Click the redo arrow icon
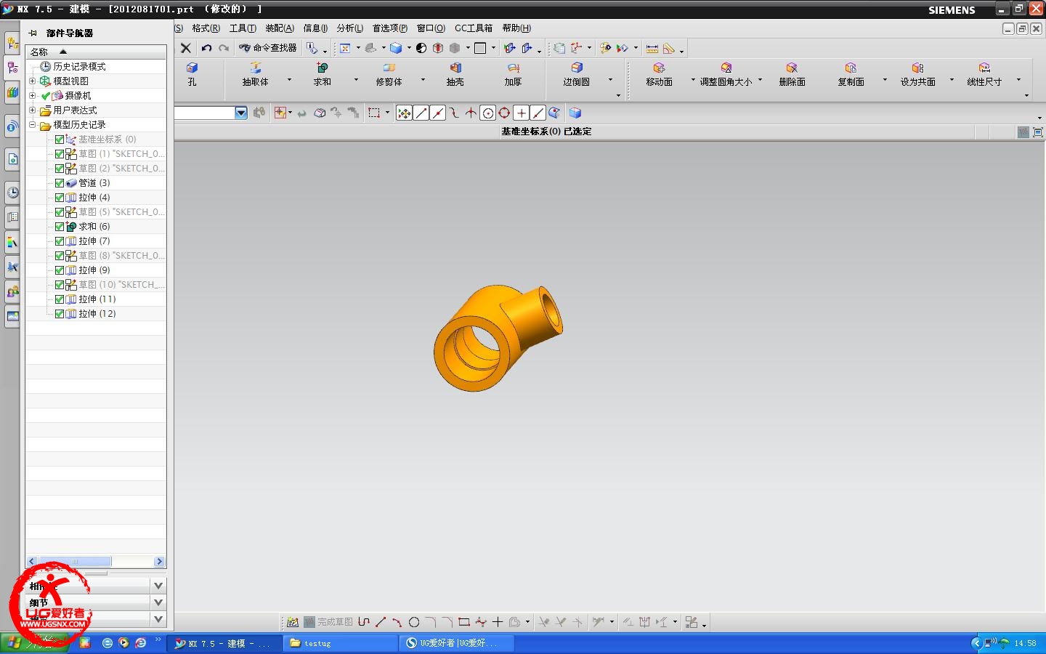Image resolution: width=1046 pixels, height=654 pixels. (x=224, y=48)
